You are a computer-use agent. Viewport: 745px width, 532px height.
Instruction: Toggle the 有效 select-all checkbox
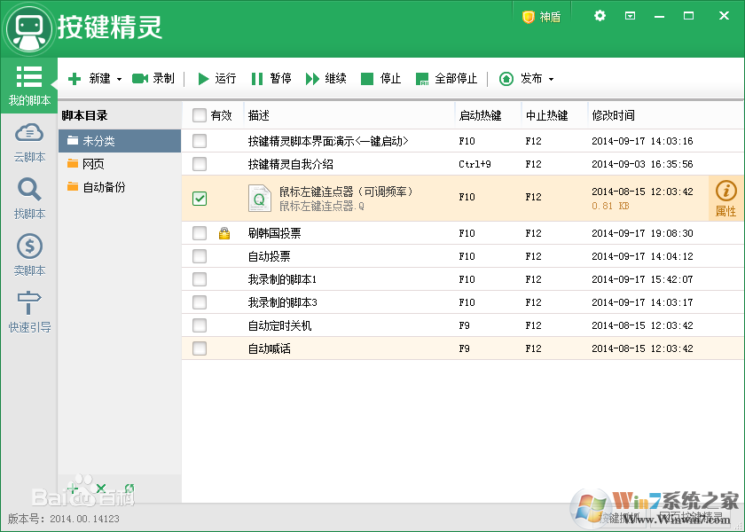pos(200,115)
